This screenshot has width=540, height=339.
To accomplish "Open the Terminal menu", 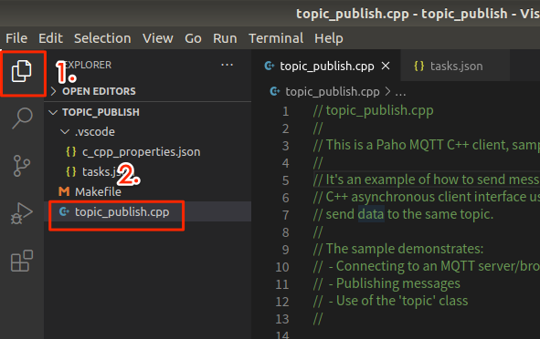I will (276, 38).
